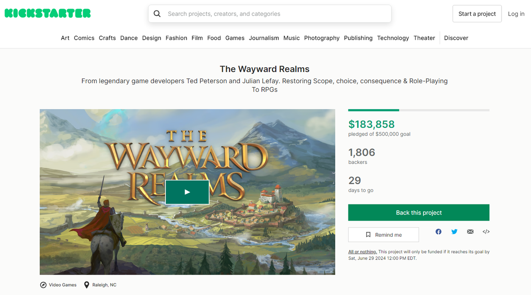The height and width of the screenshot is (295, 531).
Task: Click the search magnifier icon
Action: (157, 14)
